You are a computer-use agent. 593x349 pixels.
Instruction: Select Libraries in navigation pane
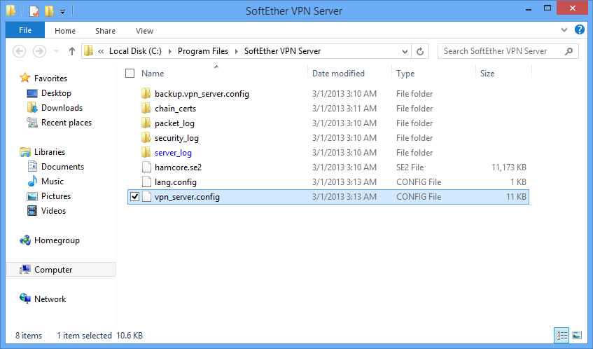(x=50, y=152)
